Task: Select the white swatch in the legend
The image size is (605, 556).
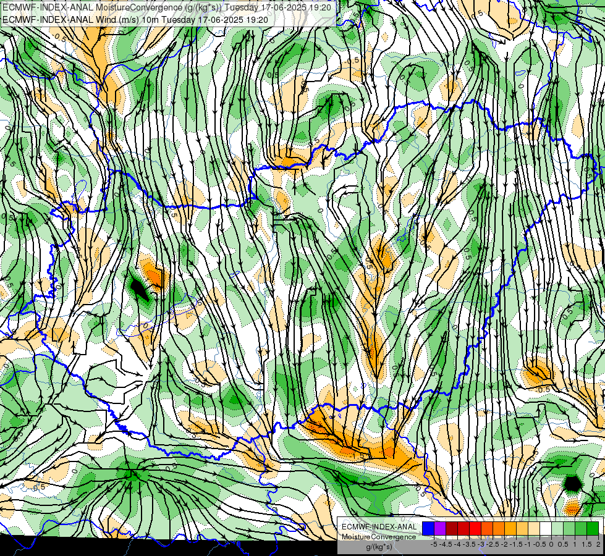Action: [546, 529]
